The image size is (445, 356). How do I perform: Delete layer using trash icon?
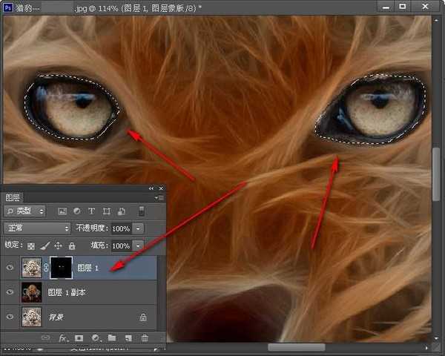point(145,338)
